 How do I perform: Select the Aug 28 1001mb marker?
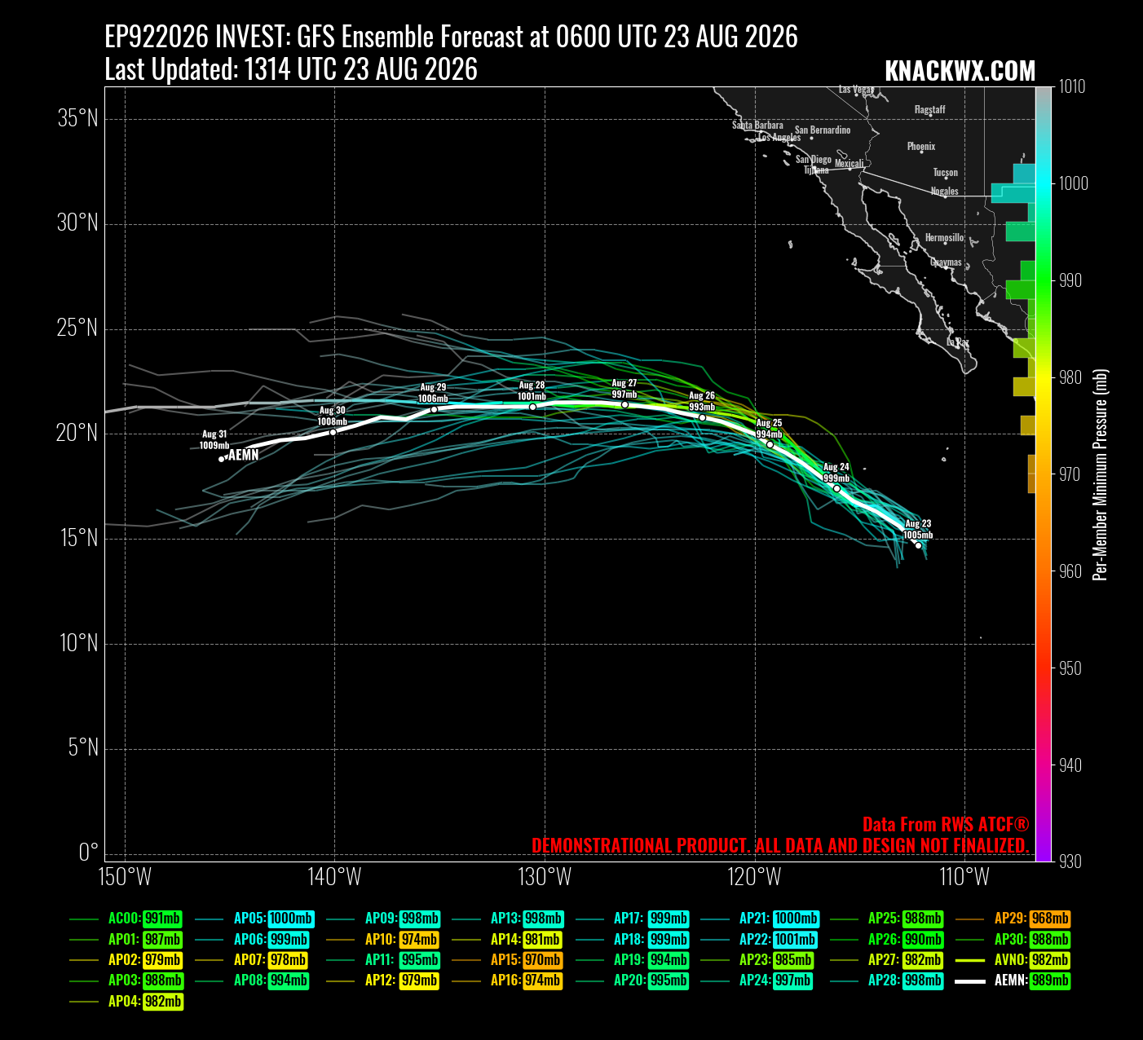coord(532,407)
